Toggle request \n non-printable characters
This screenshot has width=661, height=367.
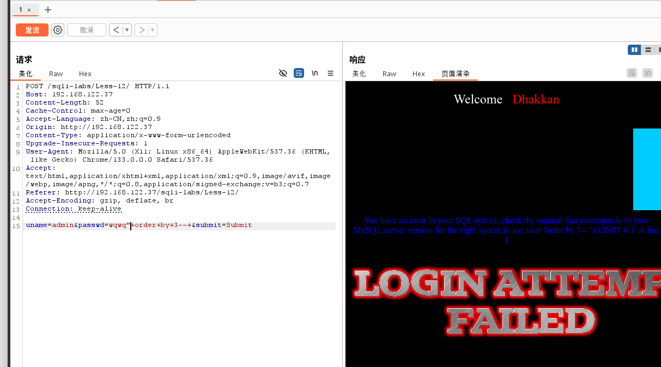[x=314, y=73]
